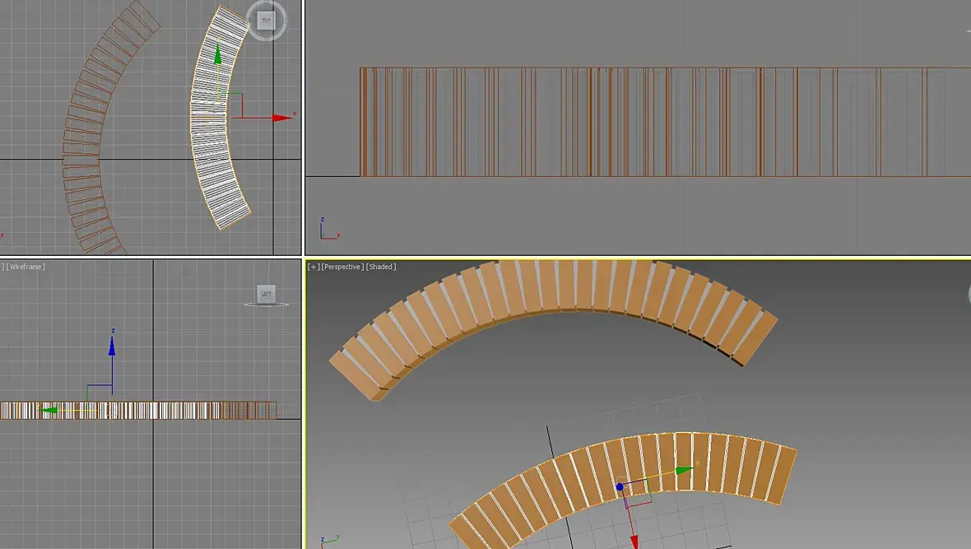
Task: Open the [Perspective] viewport view menu
Action: (x=341, y=267)
